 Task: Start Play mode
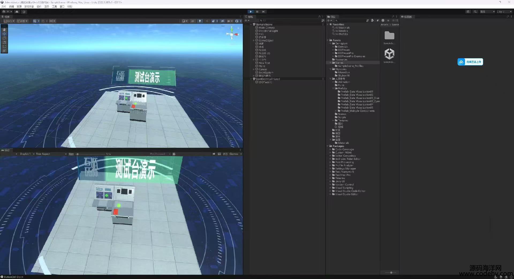coord(251,12)
